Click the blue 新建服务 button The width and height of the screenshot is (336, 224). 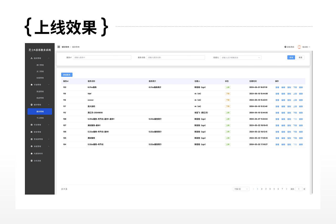point(67,74)
